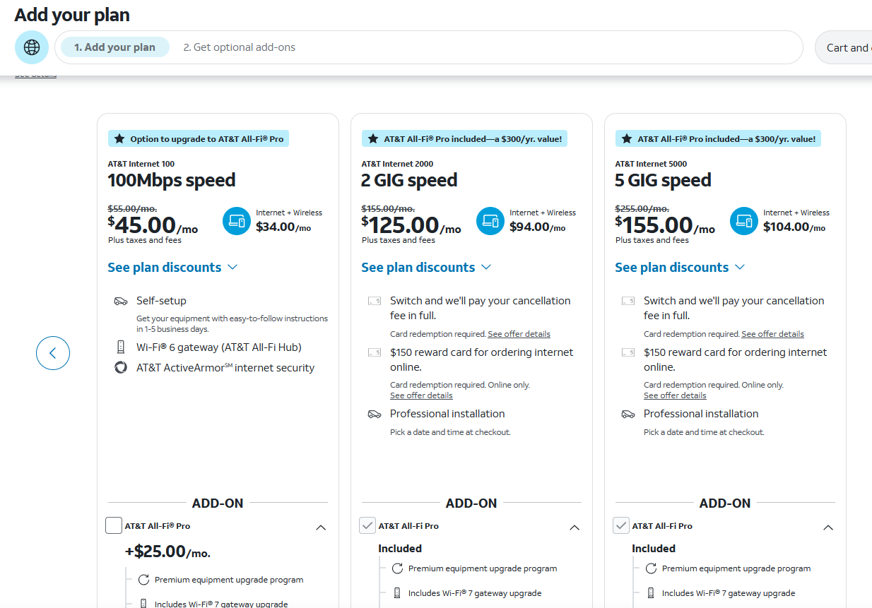Expand See plan discounts for the 5 GIG plan
The width and height of the screenshot is (872, 608).
680,268
